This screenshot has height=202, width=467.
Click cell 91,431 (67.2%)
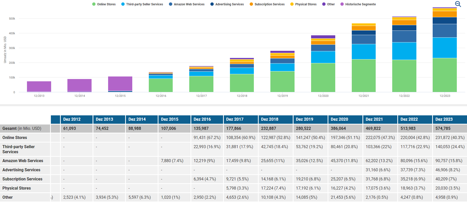(207, 138)
